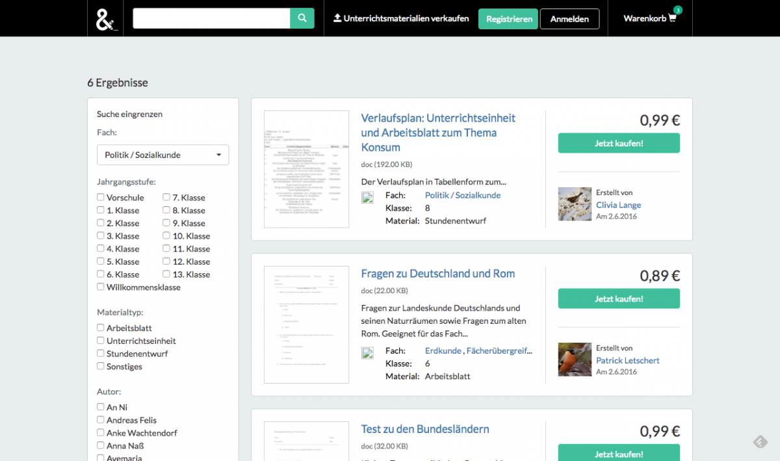Visit Patrick Letschert's author profile
The height and width of the screenshot is (461, 780).
click(x=628, y=360)
